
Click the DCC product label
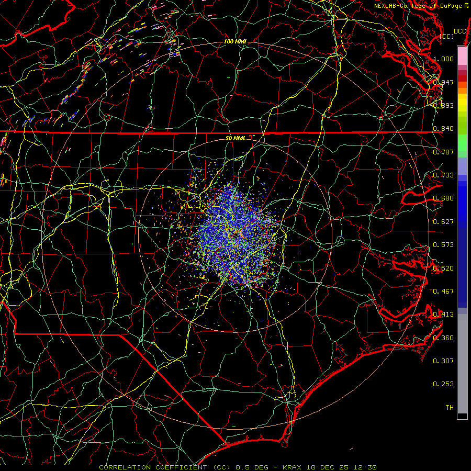pos(459,31)
